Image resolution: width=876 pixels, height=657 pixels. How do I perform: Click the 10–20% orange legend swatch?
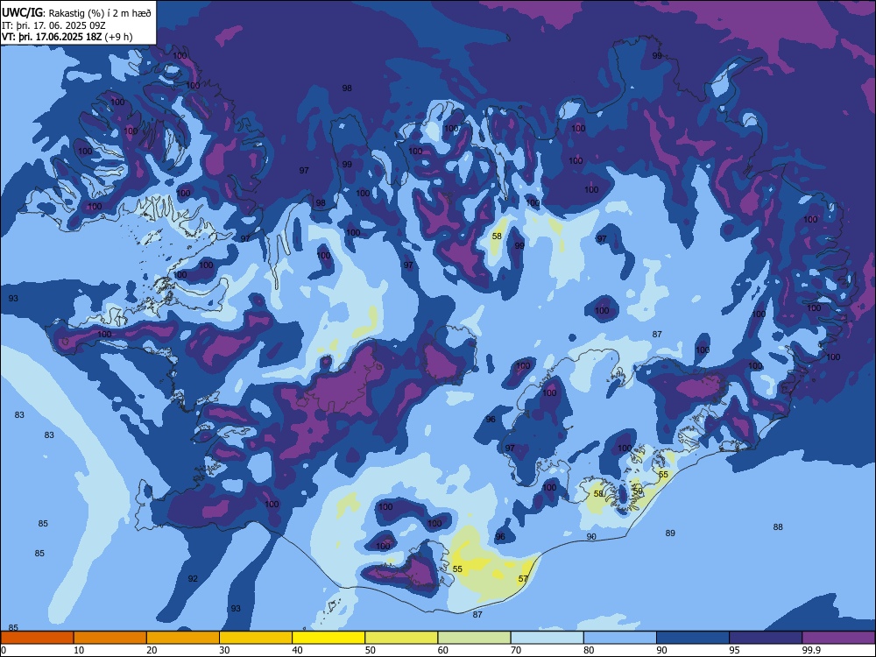110,638
